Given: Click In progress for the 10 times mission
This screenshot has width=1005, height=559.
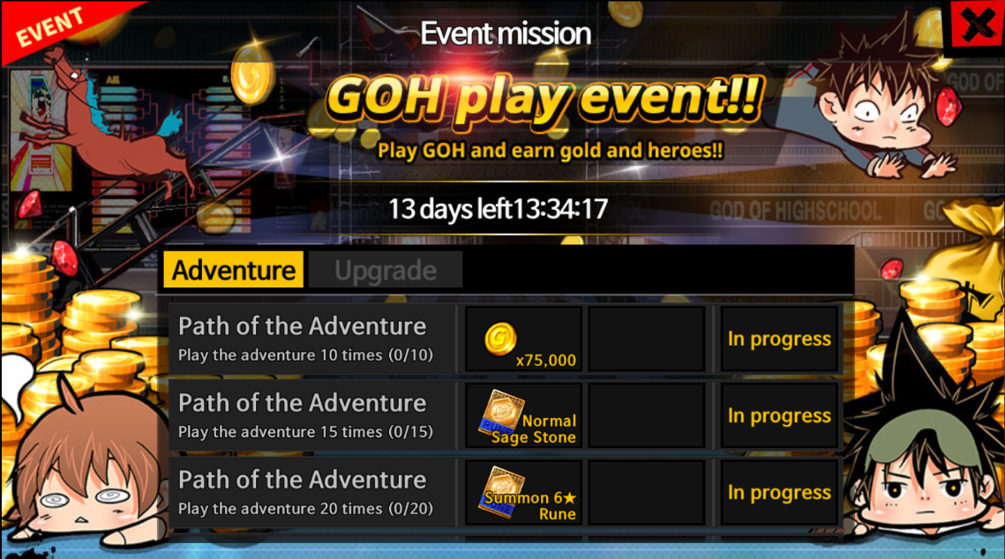Looking at the screenshot, I should (x=779, y=339).
